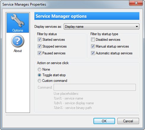
Task: Click the Options label in sidebar
Action: click(17, 30)
